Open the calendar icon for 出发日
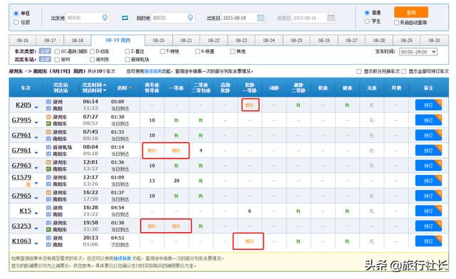 [x=261, y=18]
